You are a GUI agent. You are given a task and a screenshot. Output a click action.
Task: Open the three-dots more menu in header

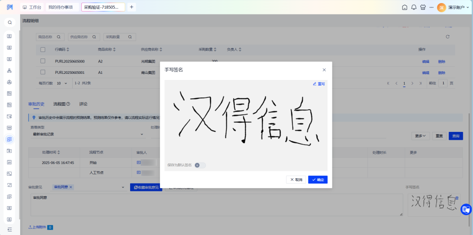click(431, 7)
